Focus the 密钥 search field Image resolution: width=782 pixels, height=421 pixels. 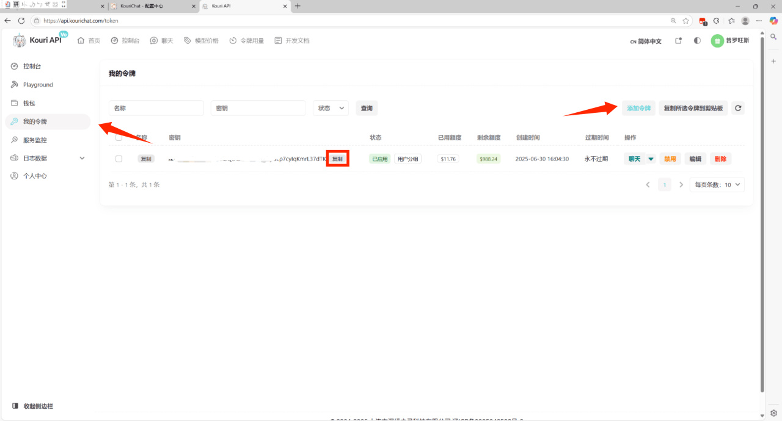tap(258, 108)
